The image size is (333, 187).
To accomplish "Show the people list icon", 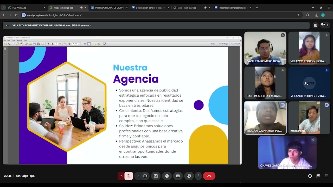I will pyautogui.click(x=325, y=25).
